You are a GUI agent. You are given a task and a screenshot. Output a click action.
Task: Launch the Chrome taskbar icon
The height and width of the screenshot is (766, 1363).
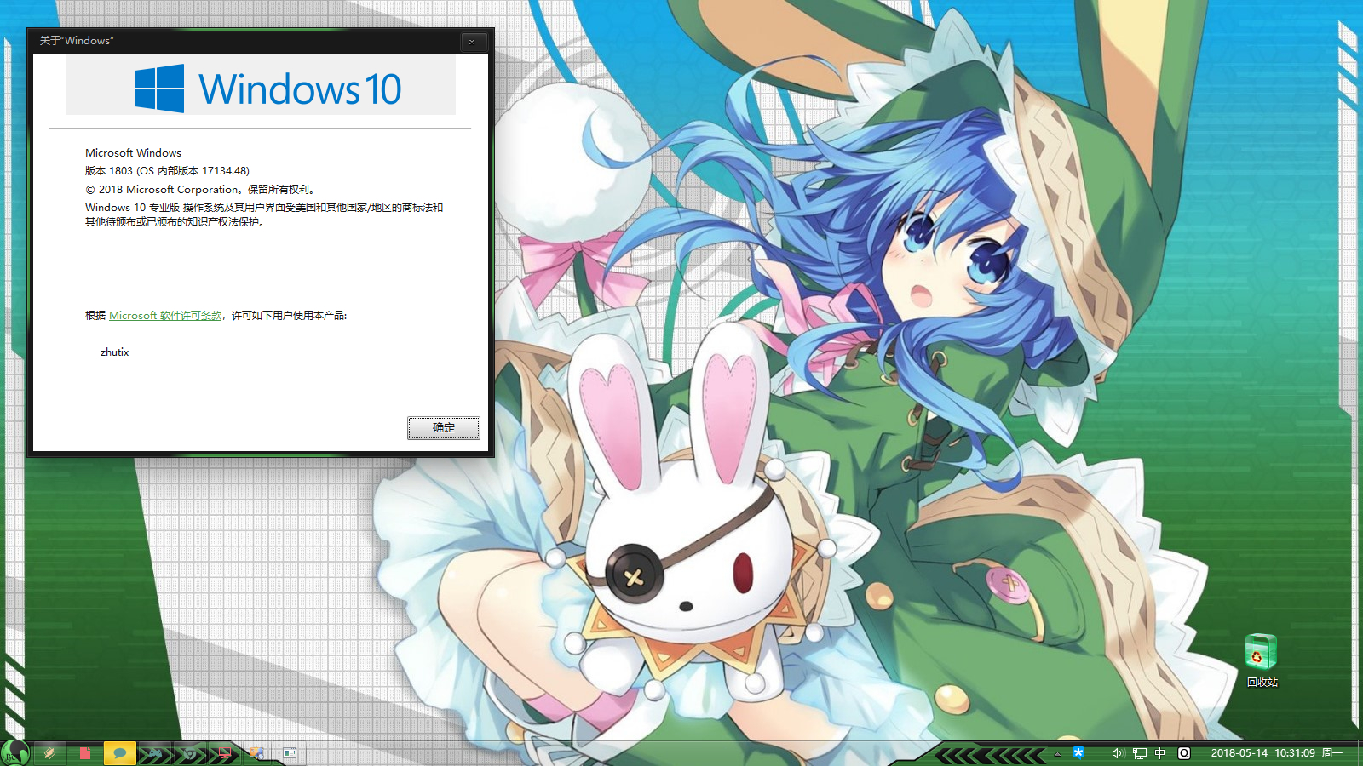(189, 753)
